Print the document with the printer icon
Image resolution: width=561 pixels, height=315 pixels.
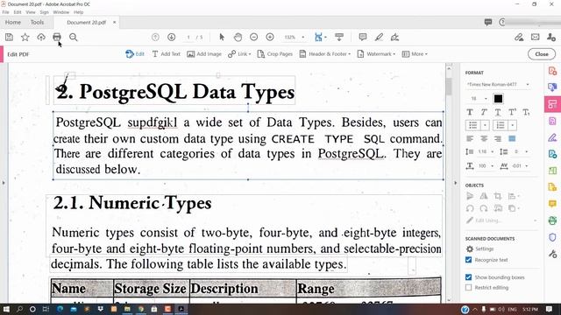(x=57, y=37)
